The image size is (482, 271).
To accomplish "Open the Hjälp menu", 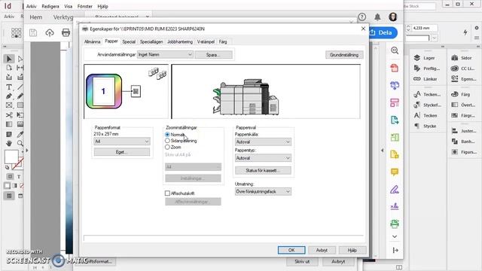I will click(102, 6).
